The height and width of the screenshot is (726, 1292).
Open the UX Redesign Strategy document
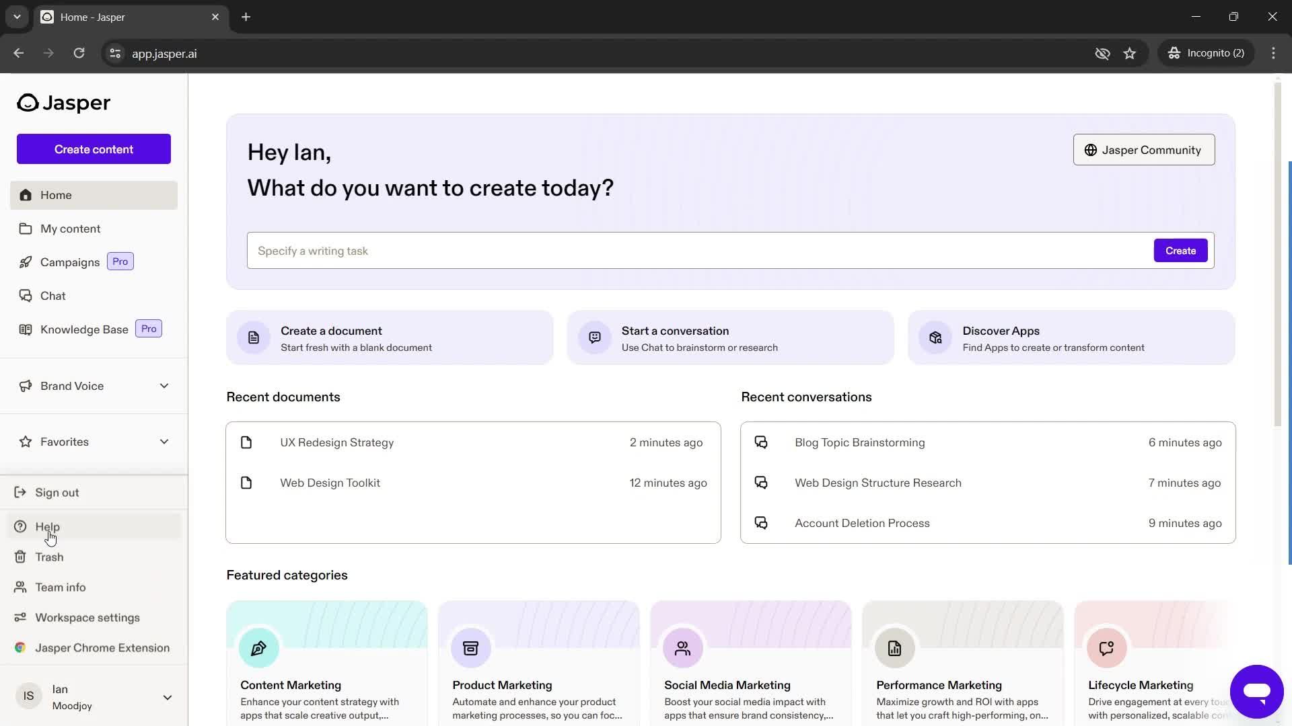pos(337,442)
